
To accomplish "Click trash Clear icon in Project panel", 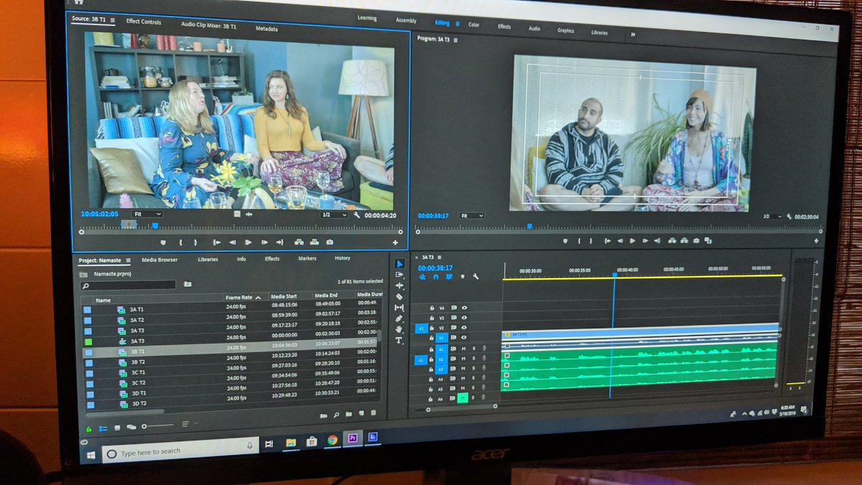I will tap(373, 413).
